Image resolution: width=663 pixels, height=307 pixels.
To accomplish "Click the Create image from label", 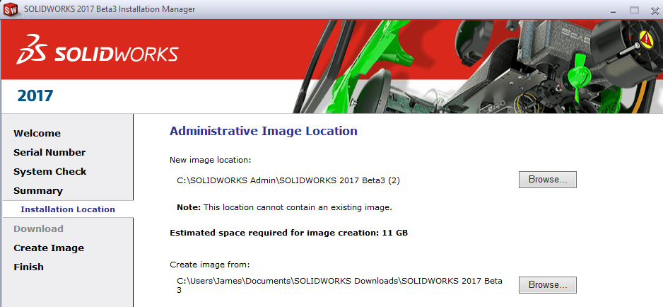I will pyautogui.click(x=210, y=265).
